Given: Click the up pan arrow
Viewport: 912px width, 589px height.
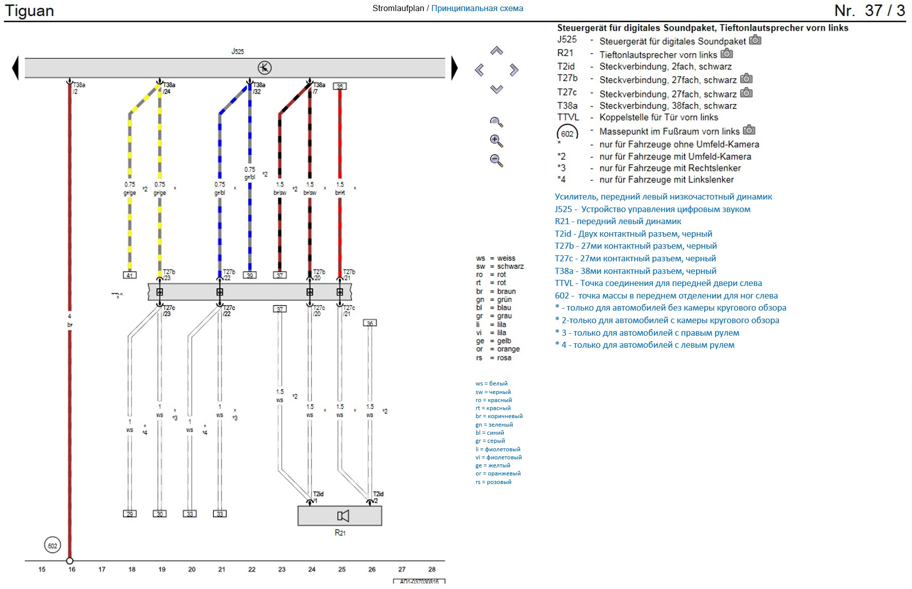Looking at the screenshot, I should tap(496, 51).
